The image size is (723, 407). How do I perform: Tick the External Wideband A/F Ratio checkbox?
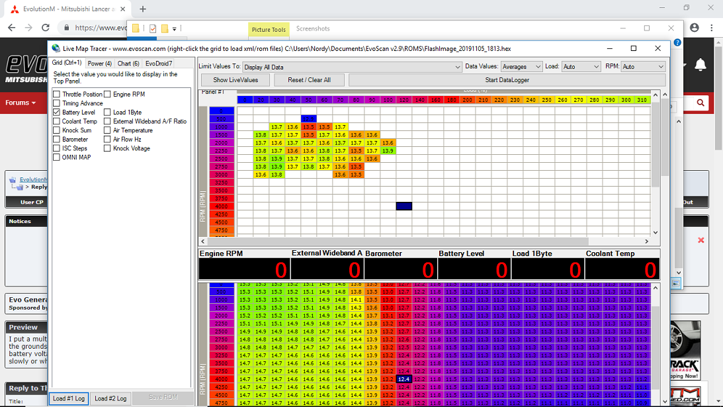point(107,122)
